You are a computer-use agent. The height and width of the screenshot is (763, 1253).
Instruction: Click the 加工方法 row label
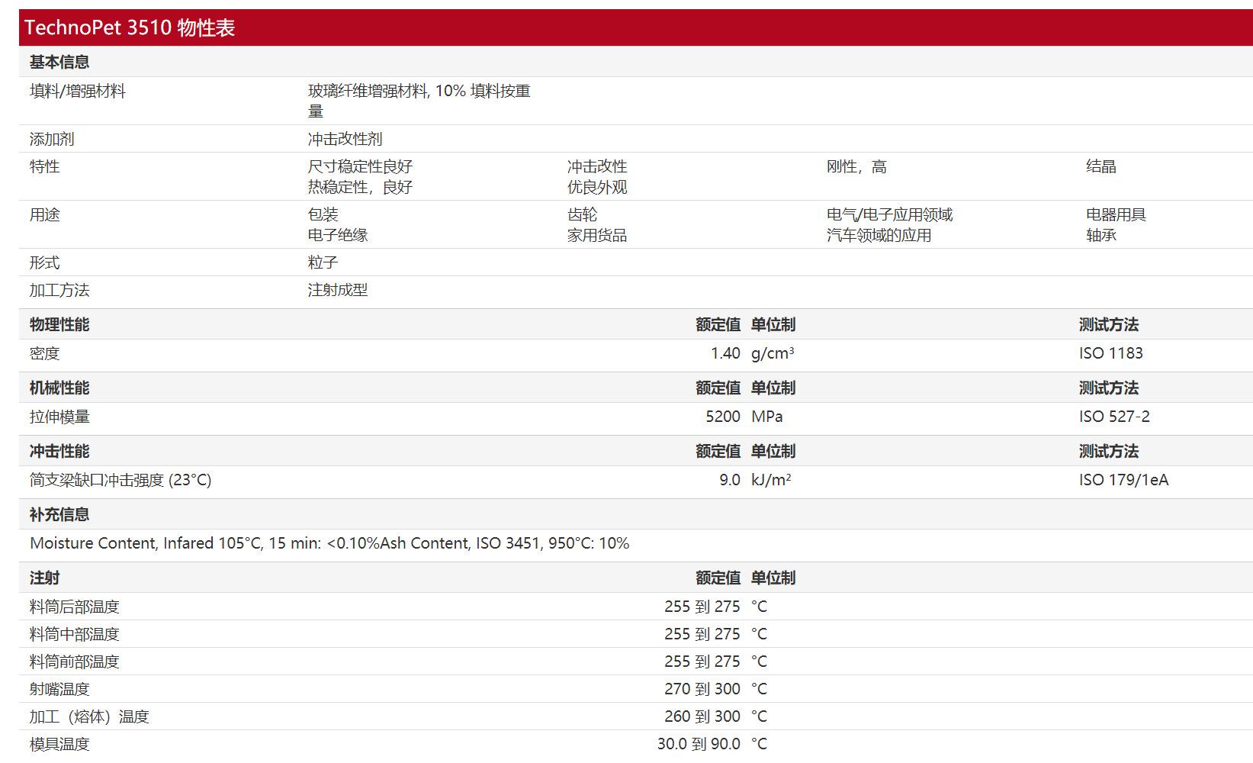coord(59,290)
